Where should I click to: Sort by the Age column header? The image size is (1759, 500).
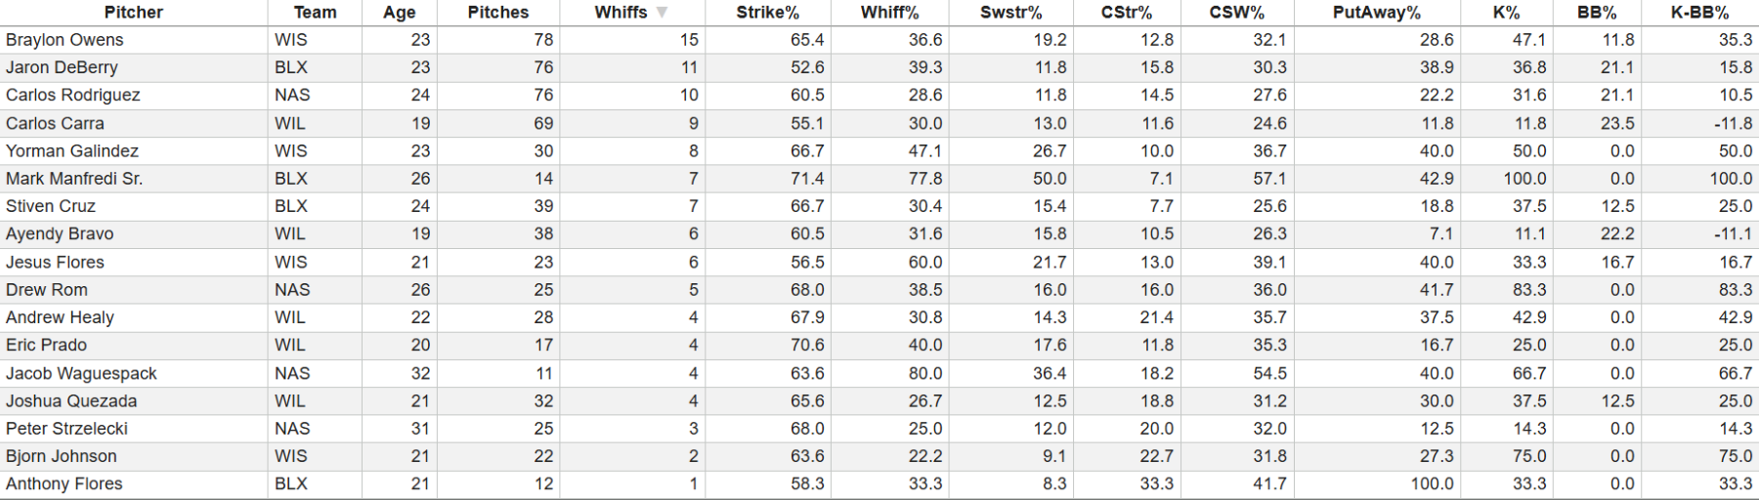tap(399, 13)
